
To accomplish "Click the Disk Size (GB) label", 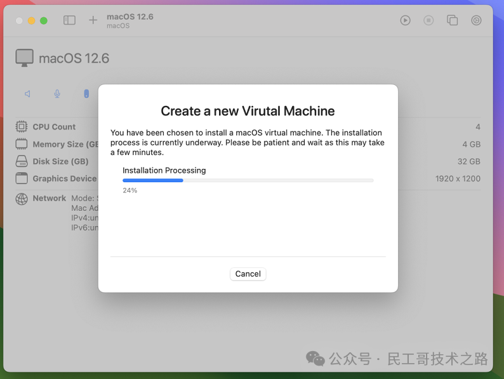I will (60, 161).
